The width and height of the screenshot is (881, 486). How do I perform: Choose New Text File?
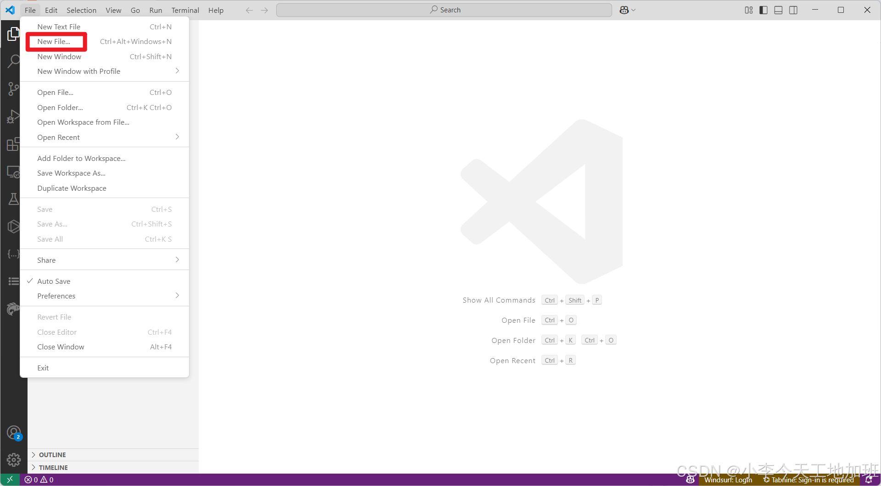[x=105, y=27]
